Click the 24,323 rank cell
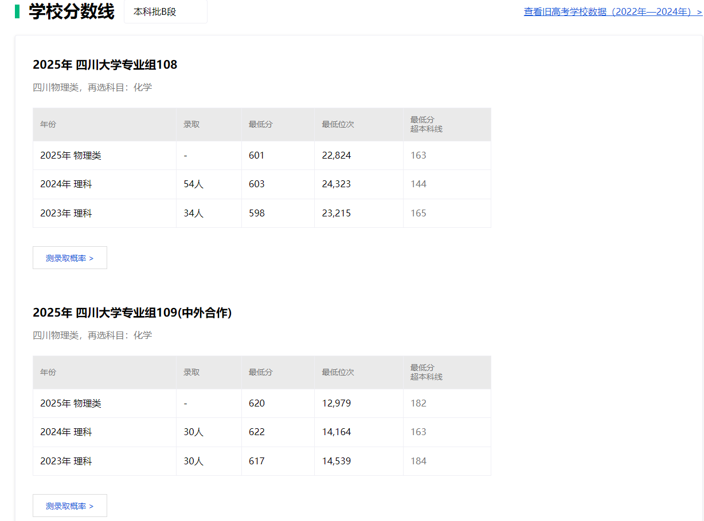The width and height of the screenshot is (704, 521). [x=337, y=184]
